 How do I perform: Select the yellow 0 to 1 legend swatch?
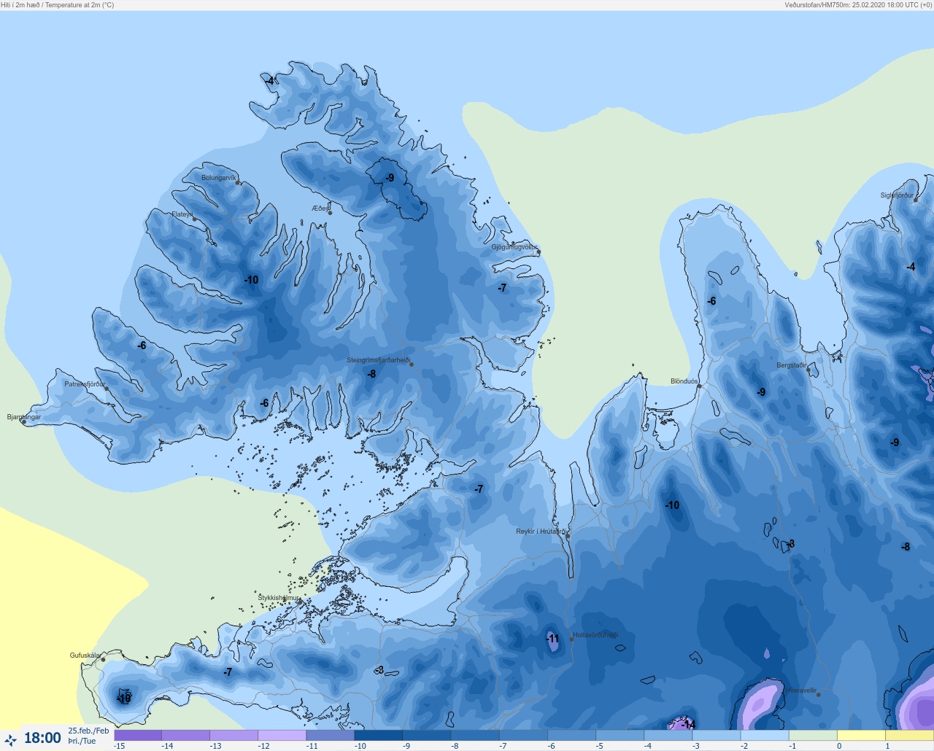click(x=861, y=736)
